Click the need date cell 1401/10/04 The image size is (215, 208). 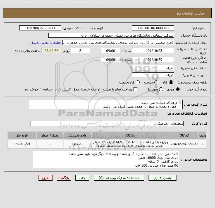point(22,144)
